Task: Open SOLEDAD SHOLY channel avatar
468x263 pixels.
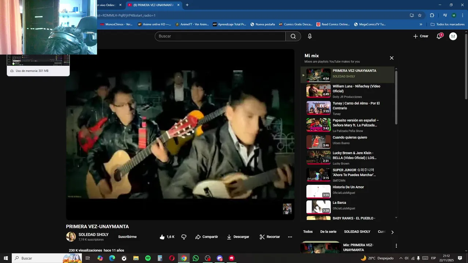Action: (x=71, y=237)
